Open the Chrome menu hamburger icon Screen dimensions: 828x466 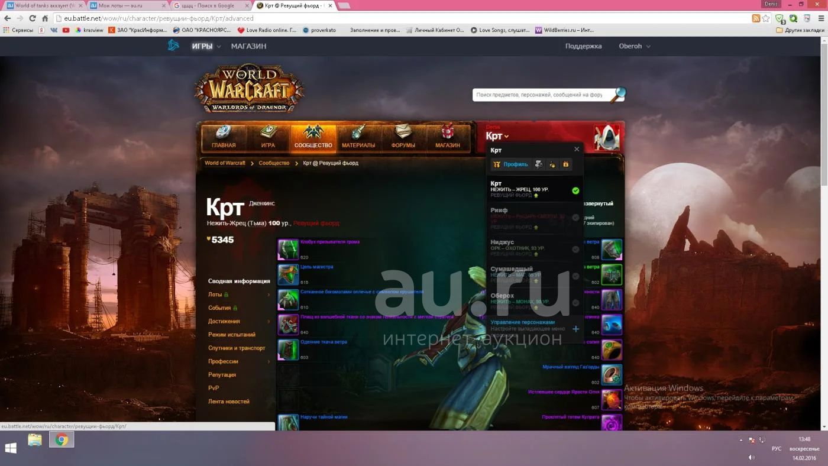point(820,18)
